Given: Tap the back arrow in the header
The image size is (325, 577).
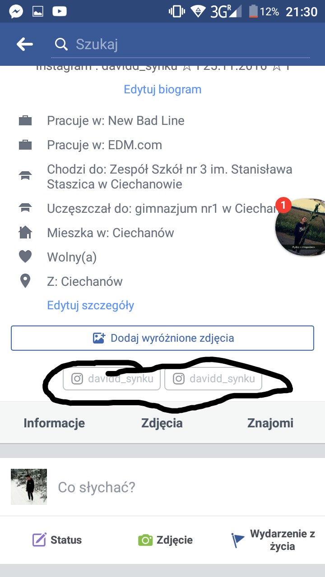Looking at the screenshot, I should [x=25, y=44].
